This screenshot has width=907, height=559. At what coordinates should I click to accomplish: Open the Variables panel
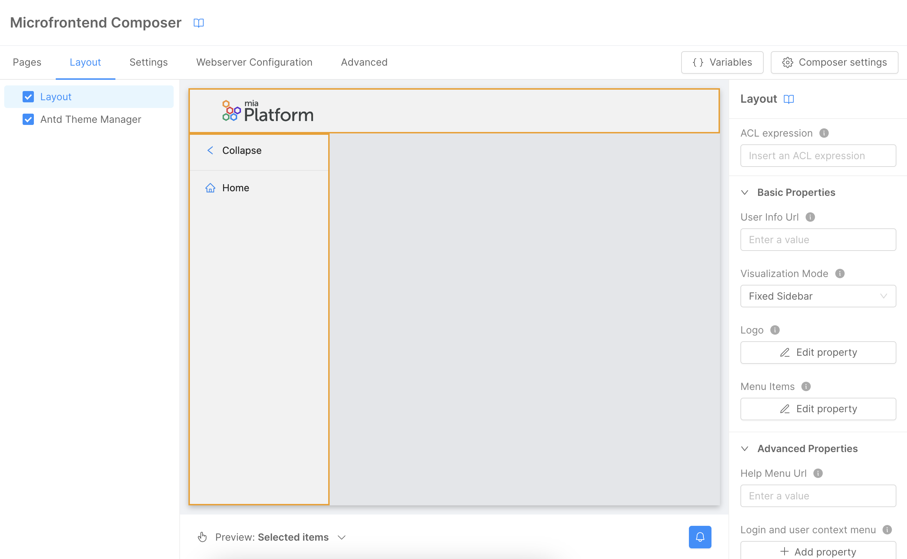722,62
